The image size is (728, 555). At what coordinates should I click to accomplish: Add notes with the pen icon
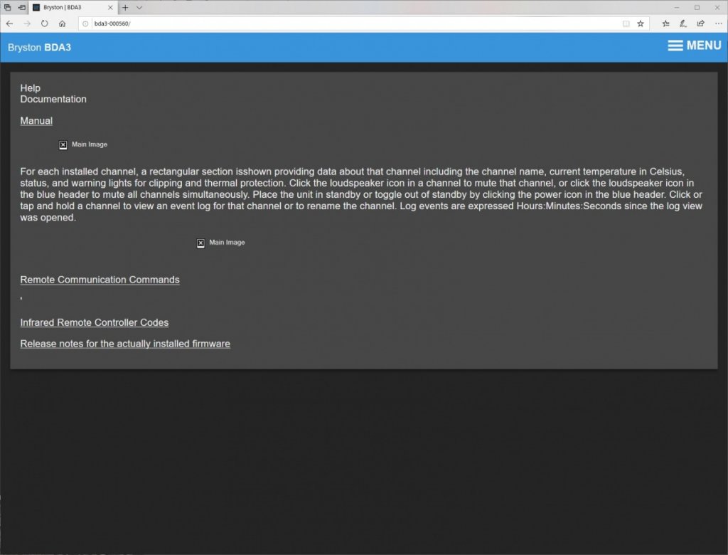[683, 23]
